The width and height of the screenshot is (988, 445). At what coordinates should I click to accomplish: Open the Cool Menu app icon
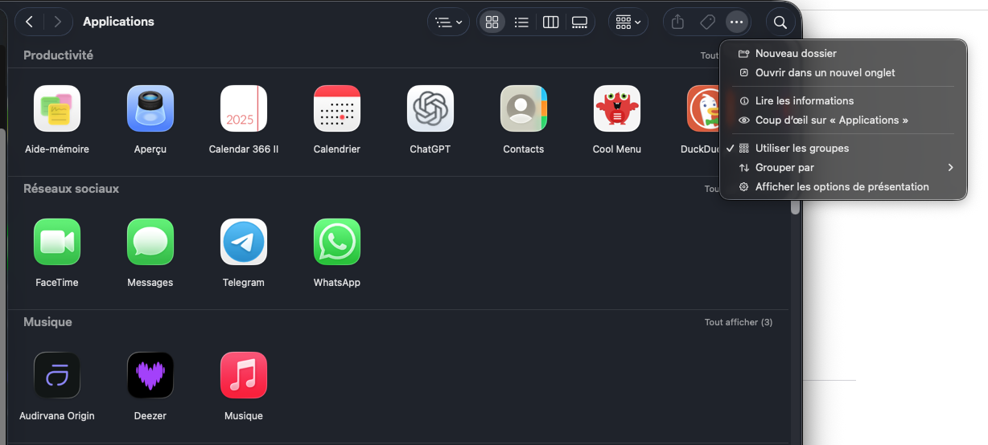tap(617, 108)
